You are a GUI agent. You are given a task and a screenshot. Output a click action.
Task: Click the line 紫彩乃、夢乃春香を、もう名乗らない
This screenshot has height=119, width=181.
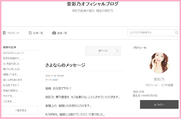click(83, 97)
